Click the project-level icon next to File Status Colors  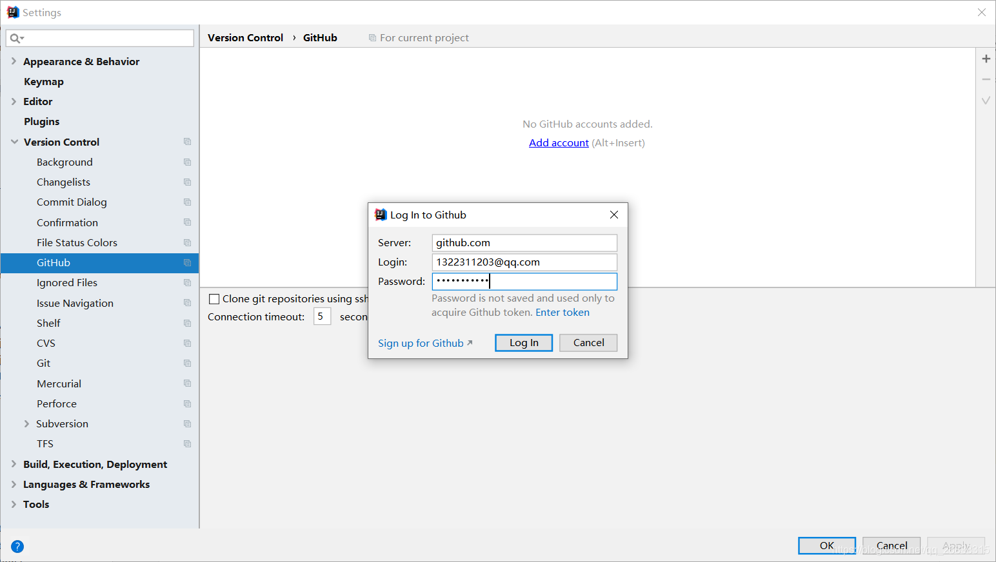187,242
